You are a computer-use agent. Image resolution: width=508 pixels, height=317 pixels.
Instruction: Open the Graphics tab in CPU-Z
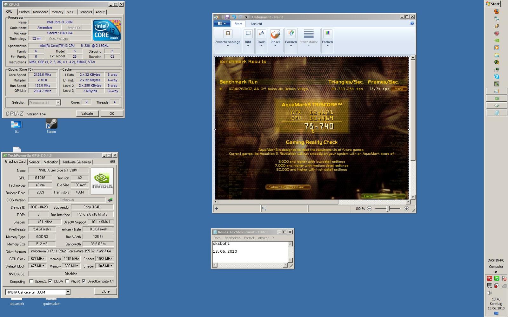86,12
